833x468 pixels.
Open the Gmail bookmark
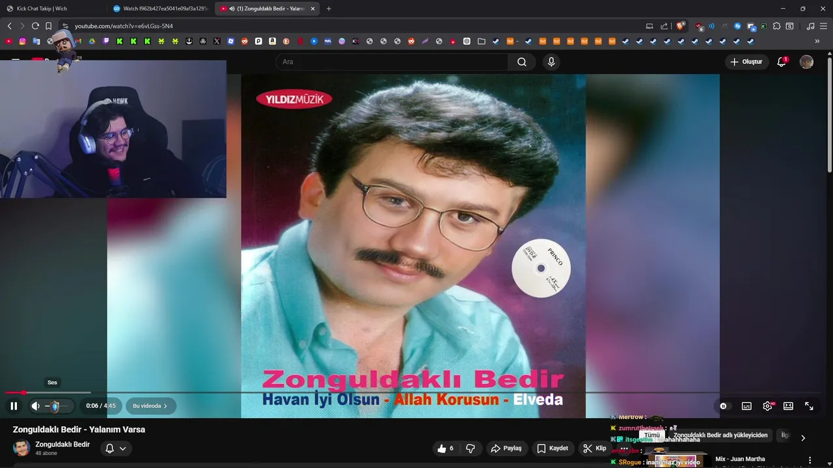coord(78,41)
